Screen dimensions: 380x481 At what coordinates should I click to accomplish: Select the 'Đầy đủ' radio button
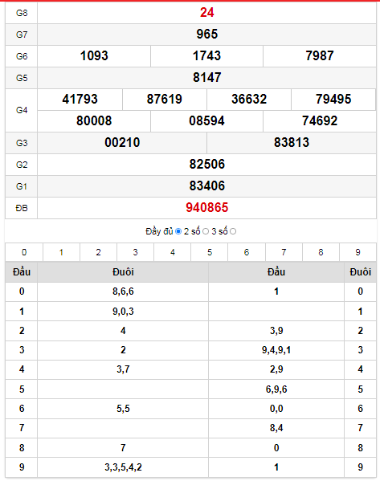[178, 231]
